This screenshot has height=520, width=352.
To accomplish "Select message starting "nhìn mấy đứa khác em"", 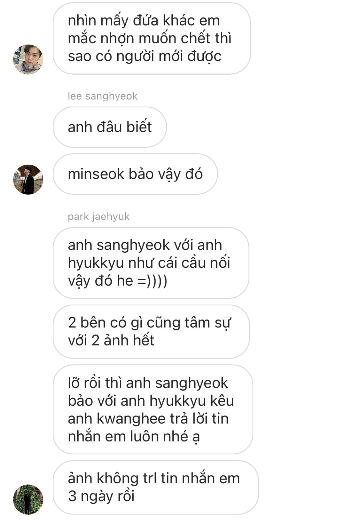I will (152, 38).
